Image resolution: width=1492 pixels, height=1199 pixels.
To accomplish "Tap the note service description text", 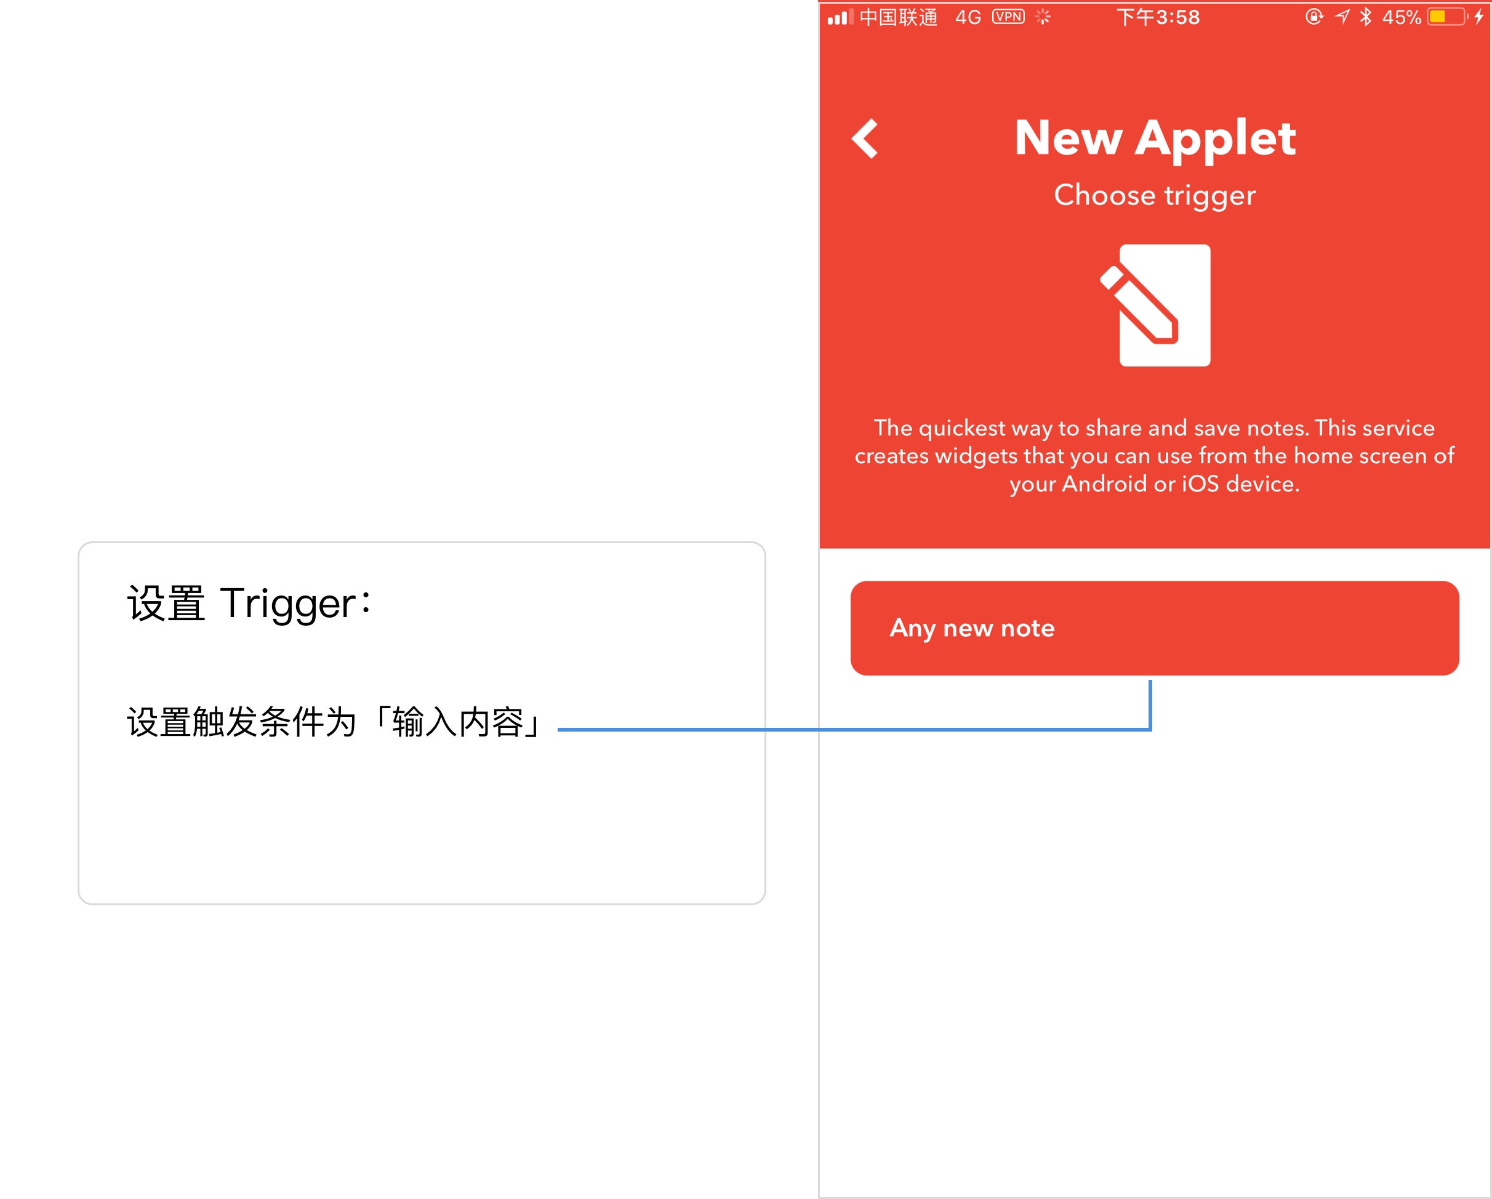I will pos(1154,456).
